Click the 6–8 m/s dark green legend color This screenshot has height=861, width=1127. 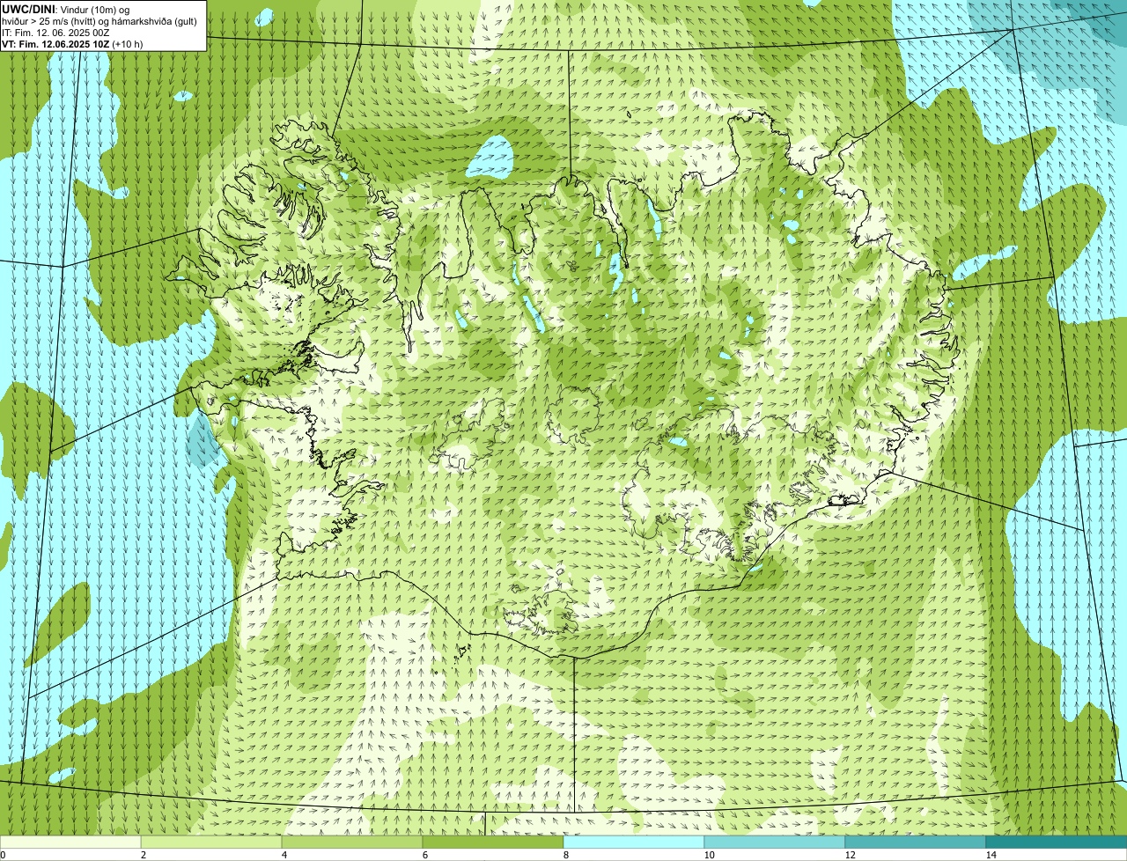pyautogui.click(x=493, y=842)
